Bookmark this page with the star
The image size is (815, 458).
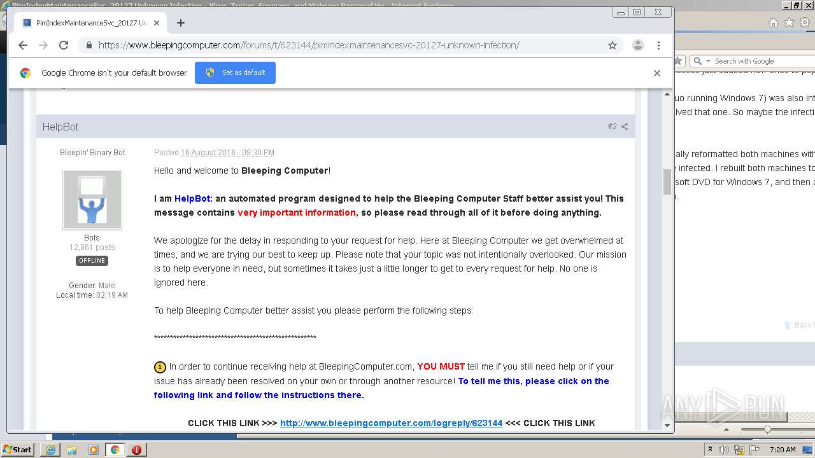pyautogui.click(x=613, y=45)
